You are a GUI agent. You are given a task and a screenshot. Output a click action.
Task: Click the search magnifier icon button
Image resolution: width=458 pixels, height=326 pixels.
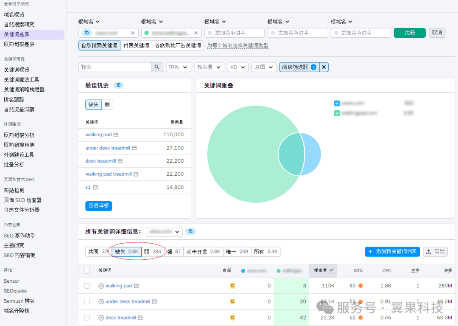coord(157,67)
